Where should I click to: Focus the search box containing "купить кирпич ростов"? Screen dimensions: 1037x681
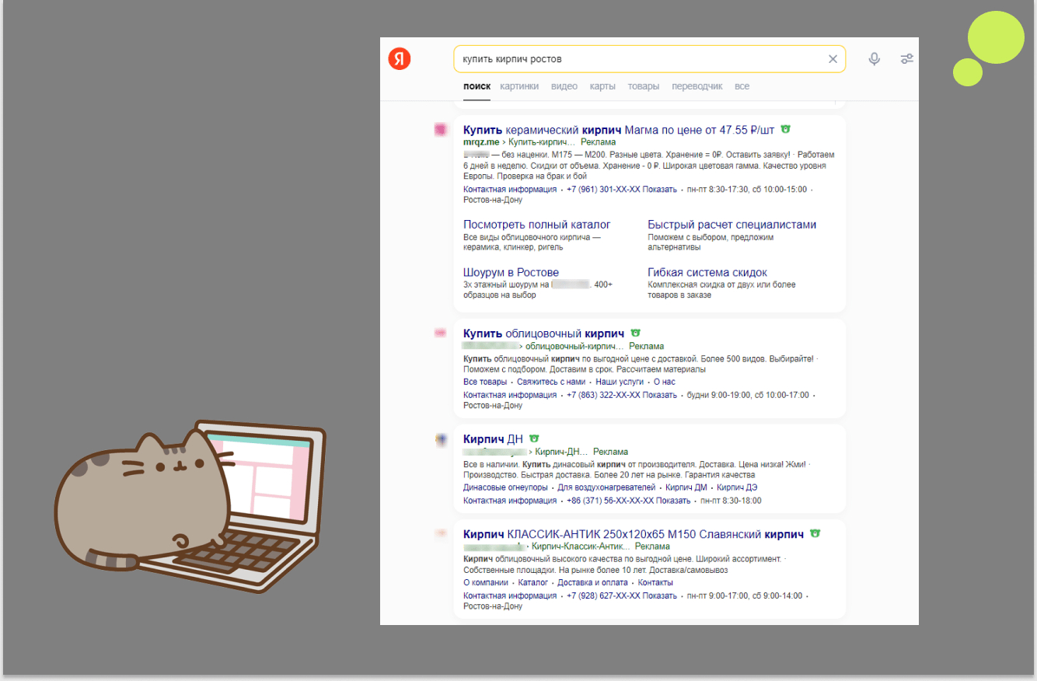point(650,59)
